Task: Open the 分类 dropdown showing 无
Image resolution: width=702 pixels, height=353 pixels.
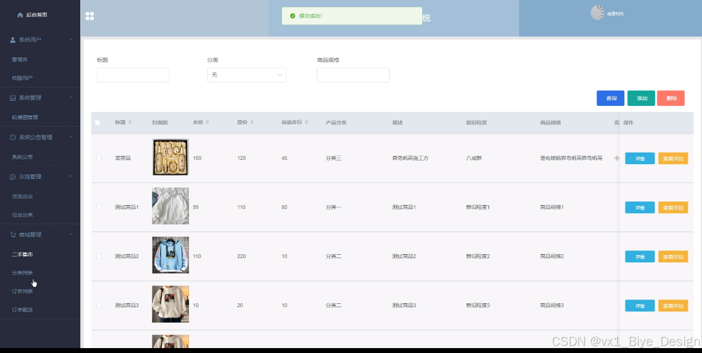Action: pyautogui.click(x=246, y=75)
